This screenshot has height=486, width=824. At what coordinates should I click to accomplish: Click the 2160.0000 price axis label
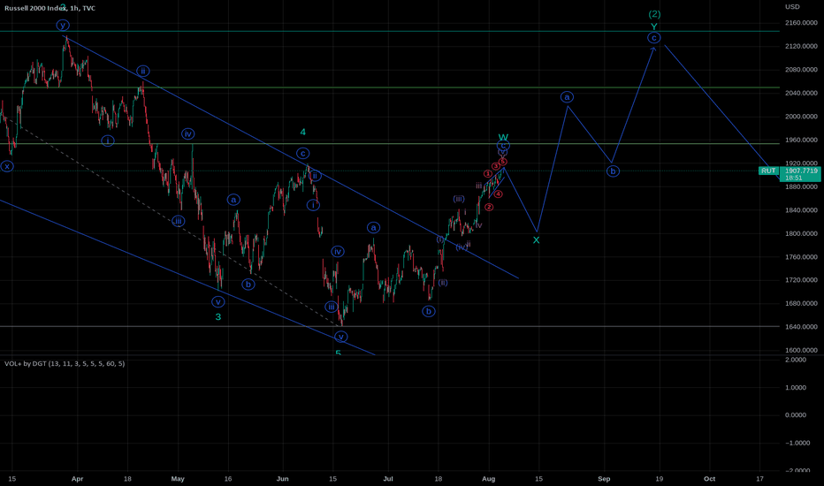tap(801, 23)
